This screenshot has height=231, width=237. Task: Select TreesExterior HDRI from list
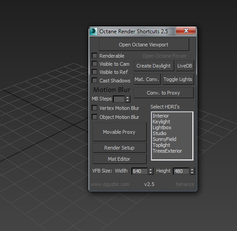(172, 151)
